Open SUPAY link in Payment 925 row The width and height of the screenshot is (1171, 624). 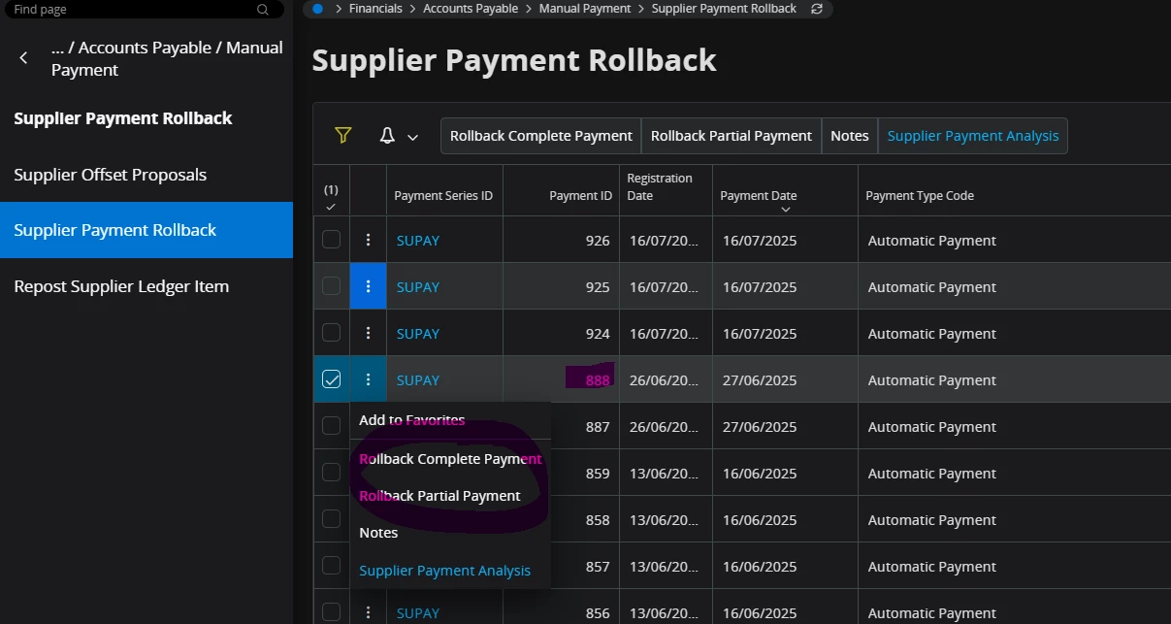coord(418,287)
